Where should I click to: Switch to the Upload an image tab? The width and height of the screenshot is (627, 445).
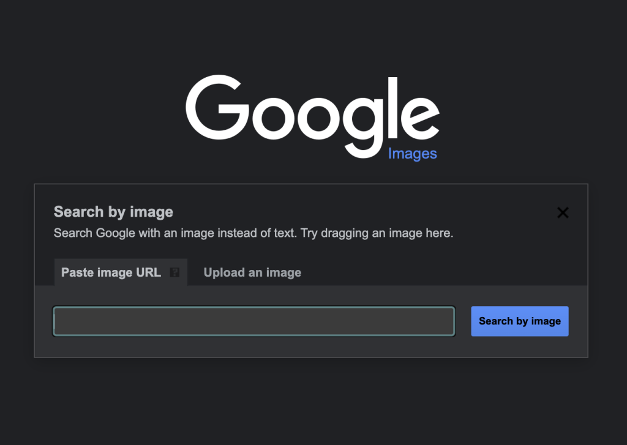click(252, 272)
